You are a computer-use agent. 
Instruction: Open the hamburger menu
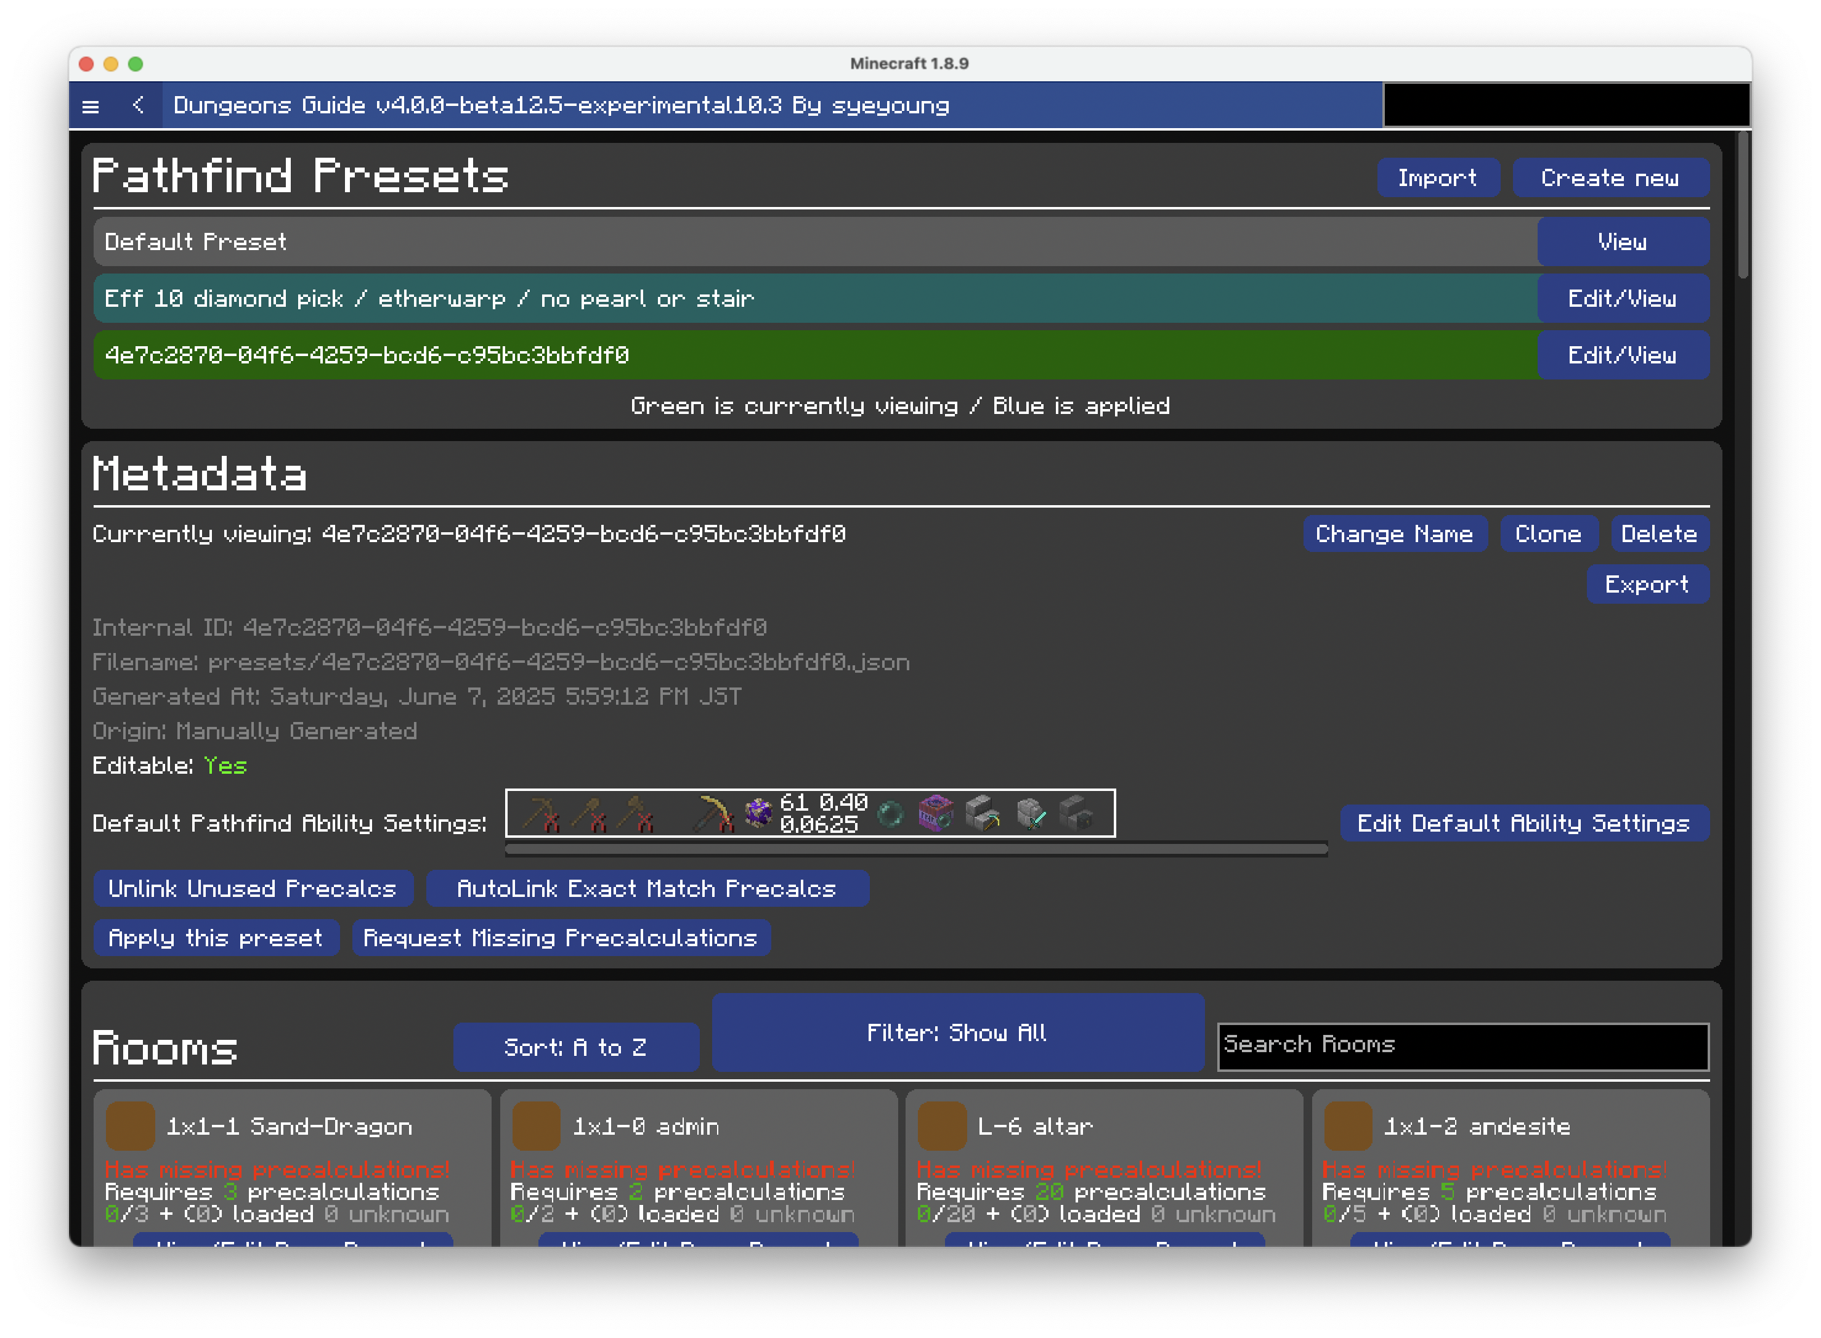(91, 105)
